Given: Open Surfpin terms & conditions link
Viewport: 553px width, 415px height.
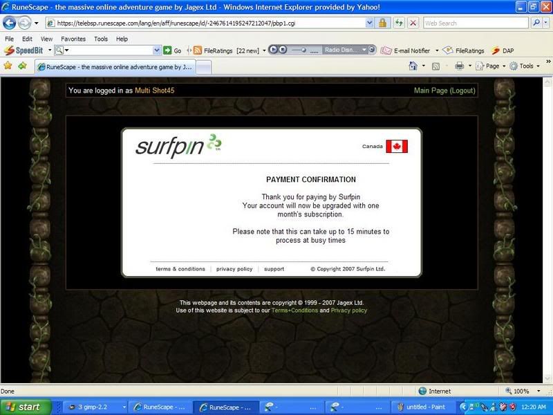Looking at the screenshot, I should click(x=180, y=269).
